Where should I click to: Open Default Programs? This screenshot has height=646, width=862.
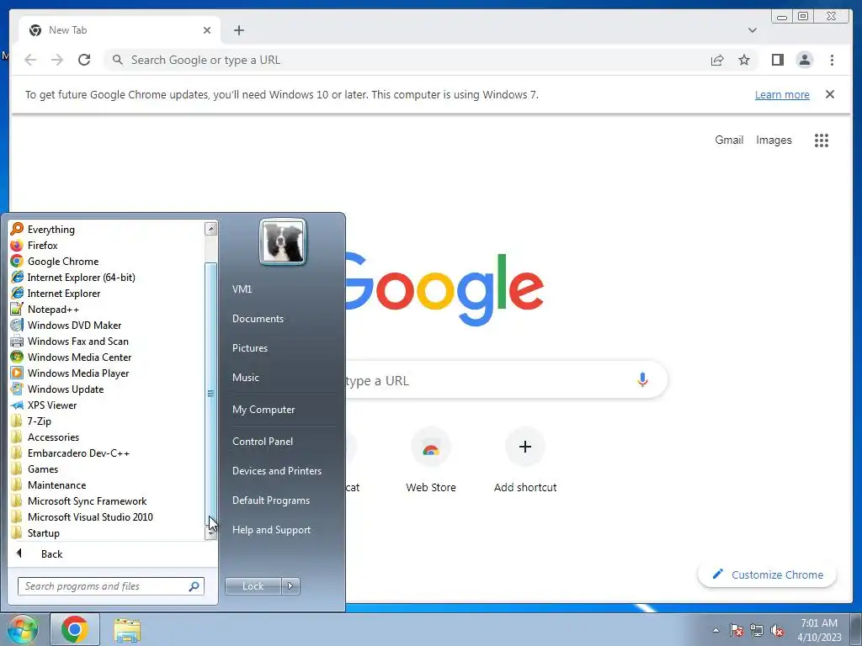tap(270, 500)
